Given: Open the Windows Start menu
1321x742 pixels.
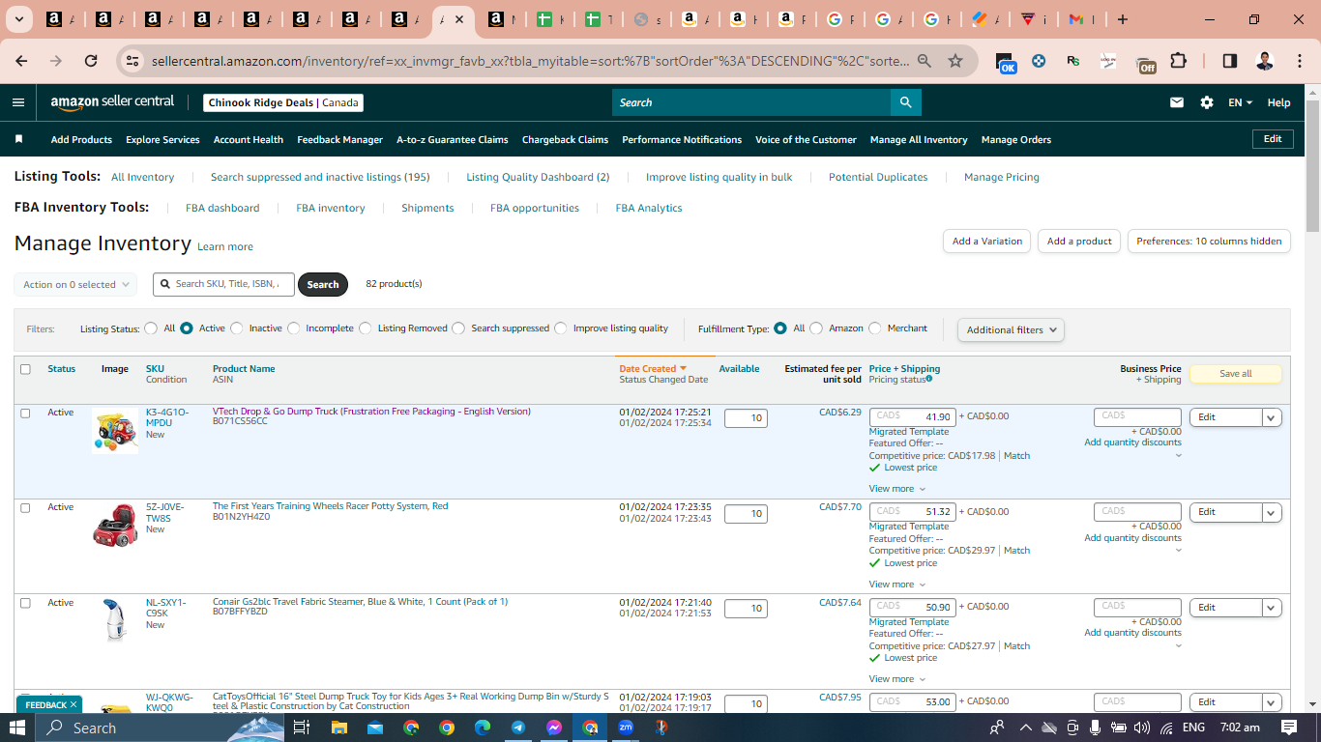Looking at the screenshot, I should (17, 728).
